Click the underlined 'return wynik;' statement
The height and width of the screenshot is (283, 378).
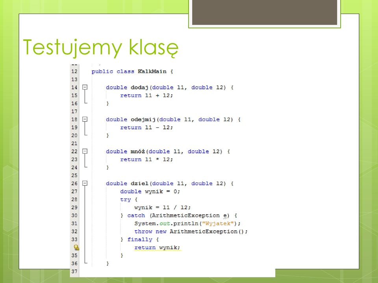point(157,248)
